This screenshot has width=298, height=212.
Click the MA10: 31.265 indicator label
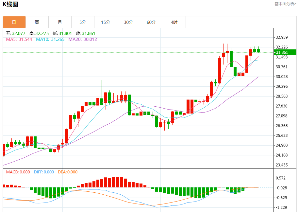pos(51,39)
